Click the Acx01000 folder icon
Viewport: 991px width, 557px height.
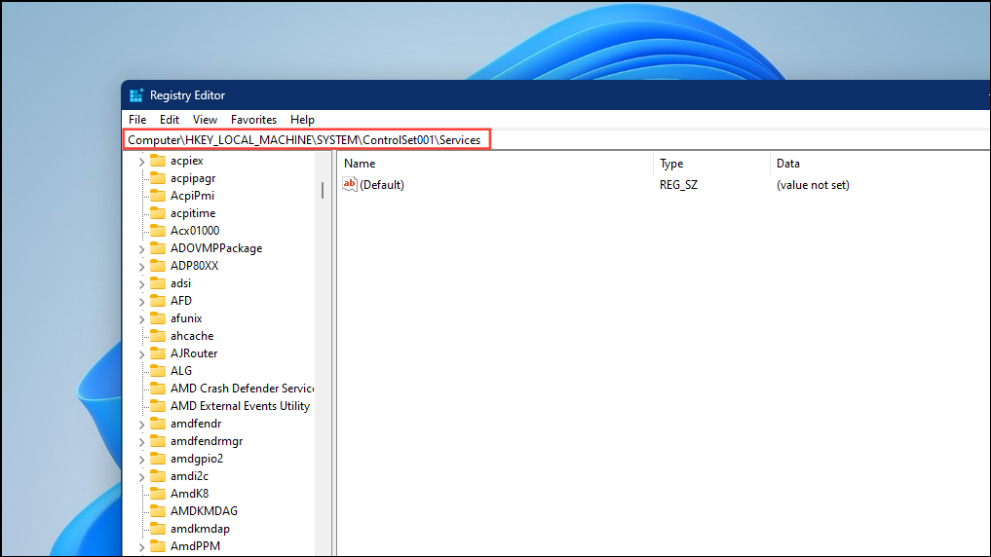158,231
